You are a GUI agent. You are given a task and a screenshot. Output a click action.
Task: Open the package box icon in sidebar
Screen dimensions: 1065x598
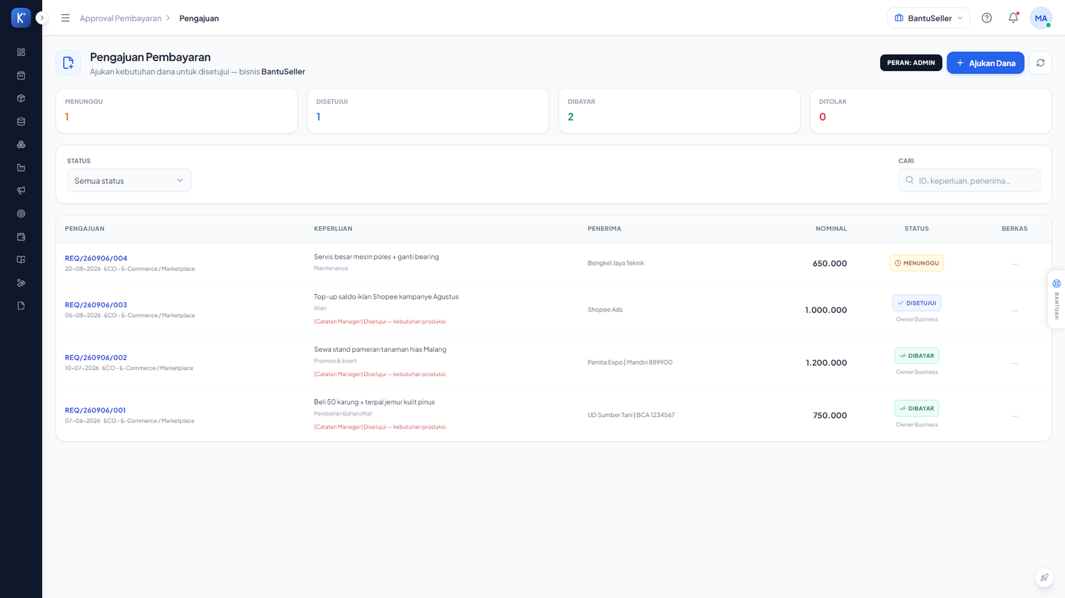pyautogui.click(x=21, y=98)
